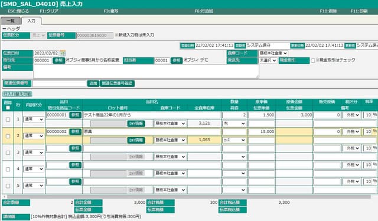The height and width of the screenshot is (221, 378).
Task: Click the row 2 stock value 1,085
Action: pos(204,140)
